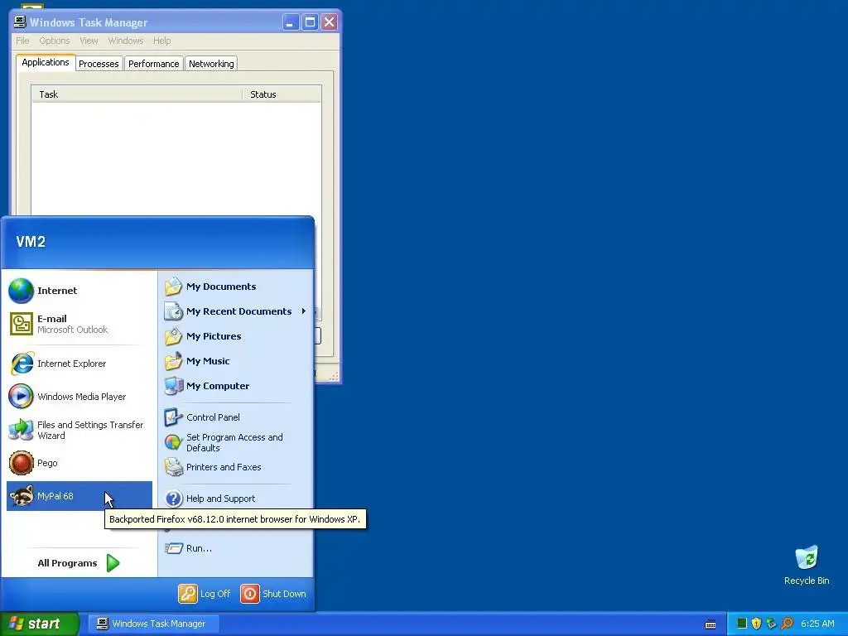Click the security shield tray icon
The image size is (848, 636).
(756, 624)
